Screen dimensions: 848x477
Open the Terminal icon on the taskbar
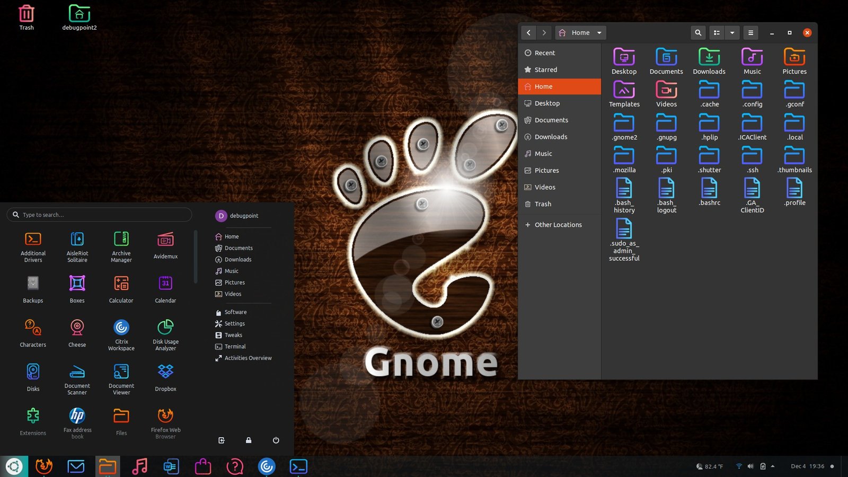(298, 466)
